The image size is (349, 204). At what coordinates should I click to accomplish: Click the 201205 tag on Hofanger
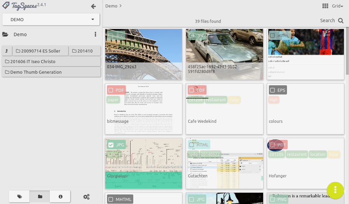tap(276, 154)
